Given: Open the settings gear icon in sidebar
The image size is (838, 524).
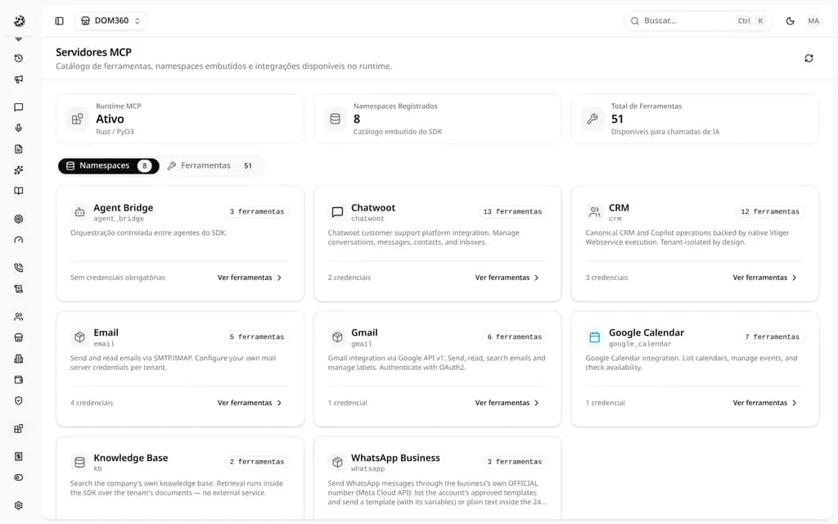Looking at the screenshot, I should (19, 505).
